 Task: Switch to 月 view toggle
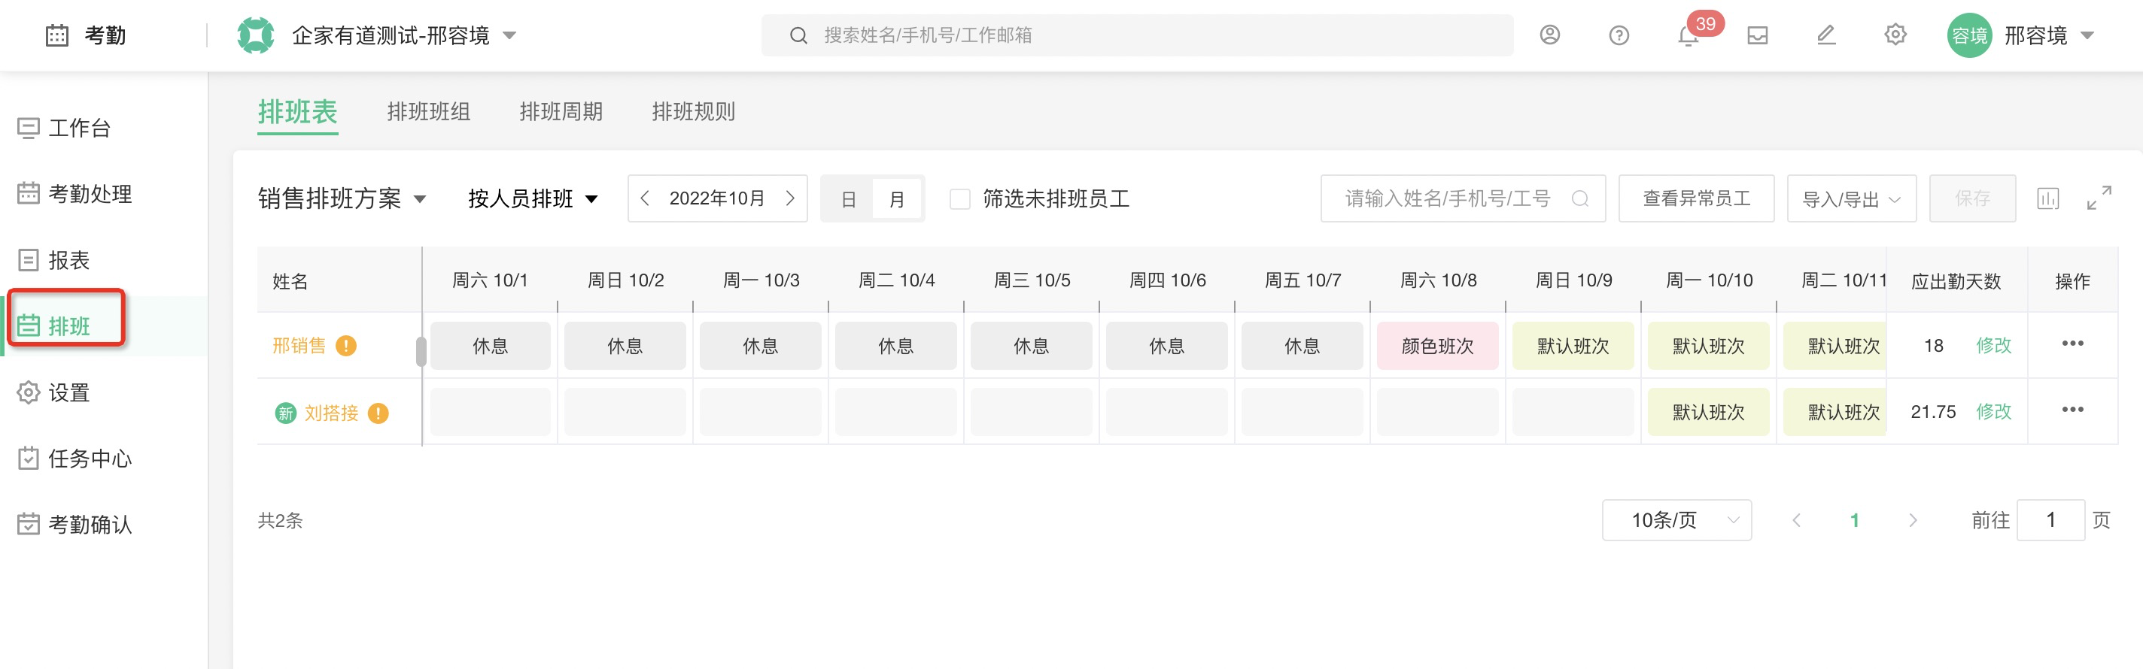pos(896,199)
